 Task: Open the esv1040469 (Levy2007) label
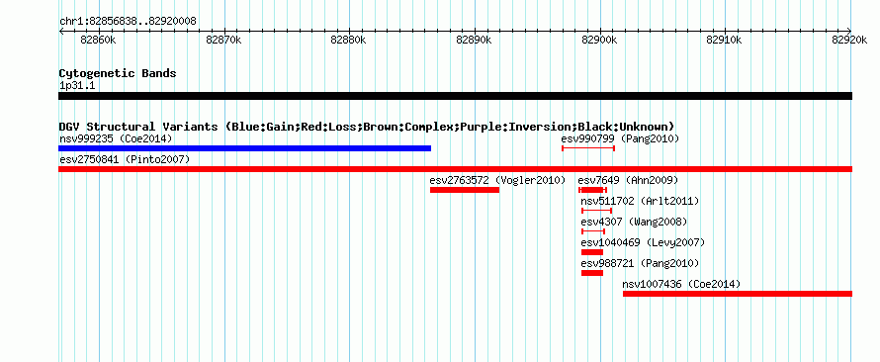click(643, 242)
